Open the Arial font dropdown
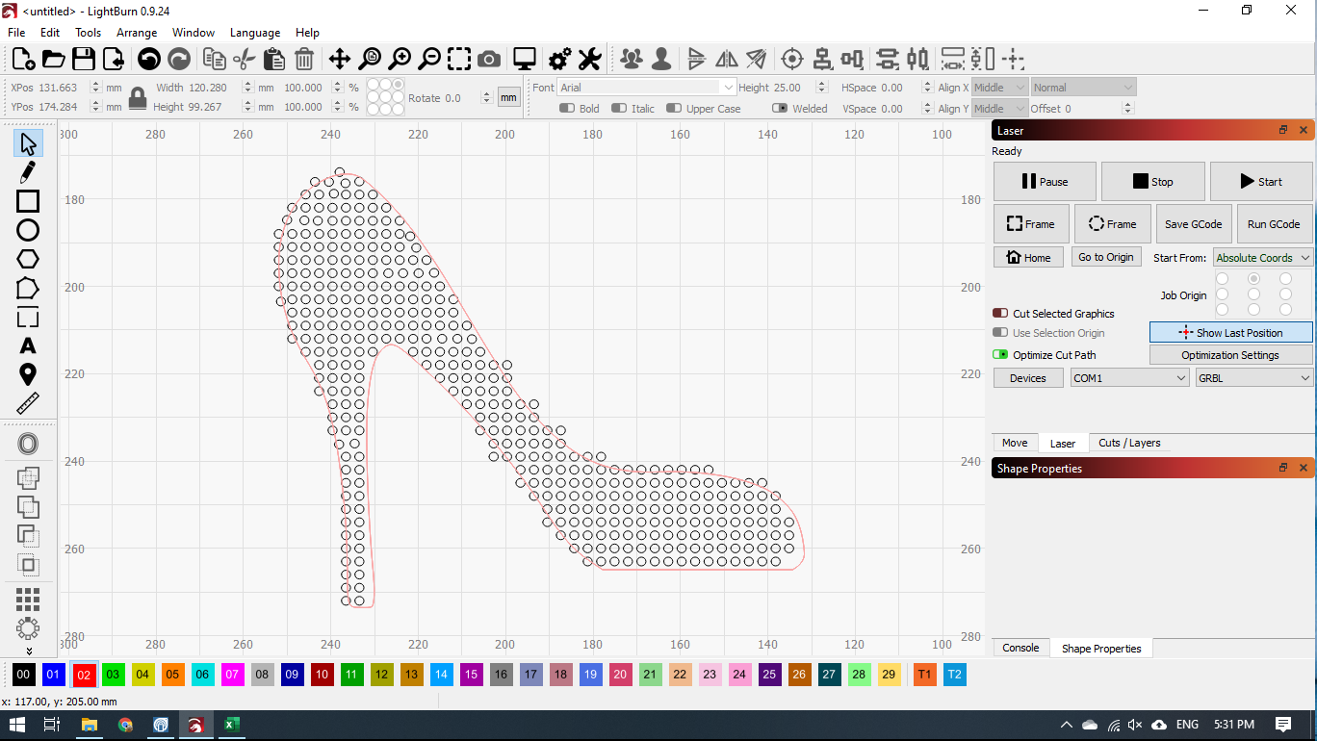 click(x=645, y=87)
